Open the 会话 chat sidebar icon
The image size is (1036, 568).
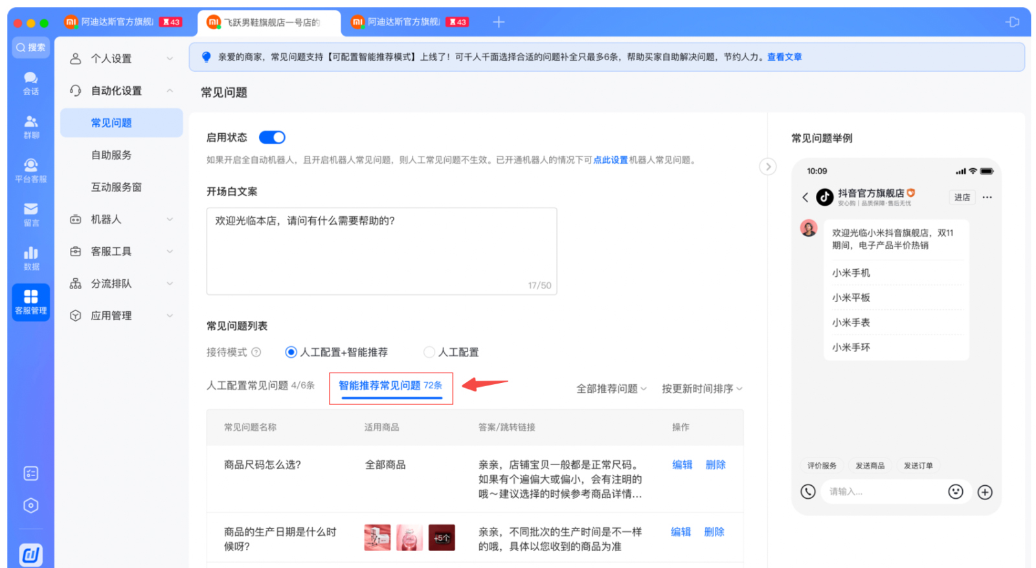(30, 83)
